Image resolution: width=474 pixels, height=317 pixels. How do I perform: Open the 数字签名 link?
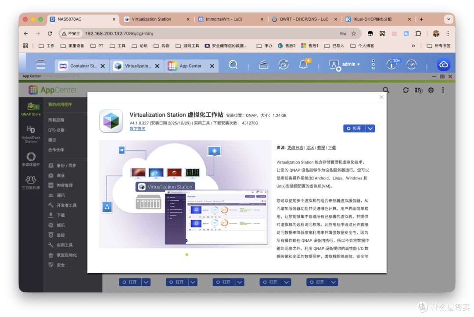coord(137,128)
